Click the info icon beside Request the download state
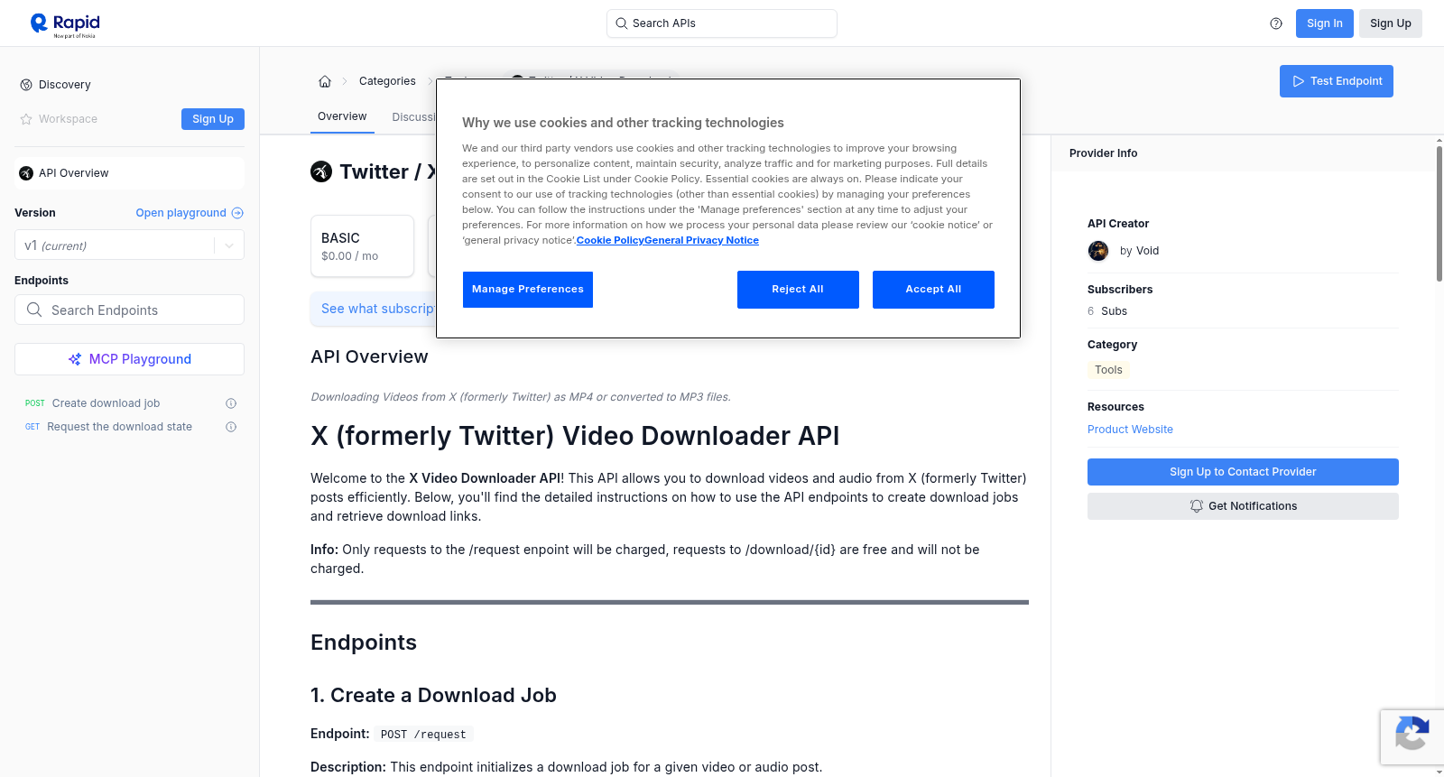Viewport: 1444px width, 777px height. coord(231,427)
